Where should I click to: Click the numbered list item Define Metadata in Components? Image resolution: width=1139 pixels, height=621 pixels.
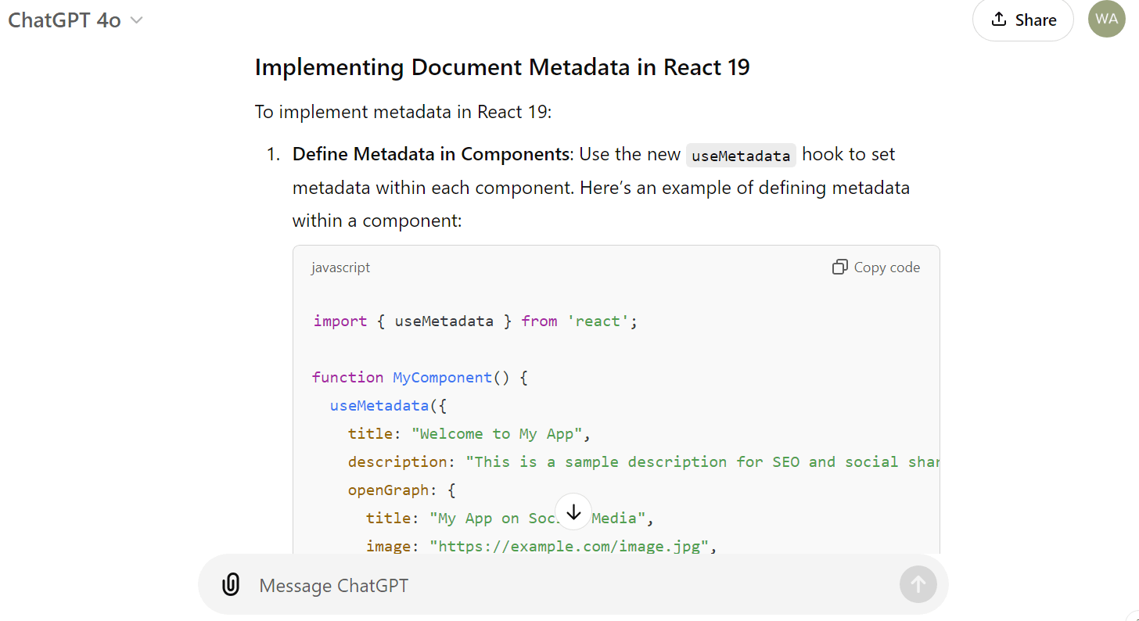429,153
